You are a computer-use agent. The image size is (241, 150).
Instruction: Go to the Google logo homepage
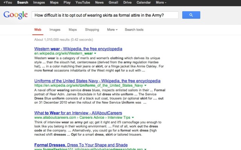tap(15, 15)
